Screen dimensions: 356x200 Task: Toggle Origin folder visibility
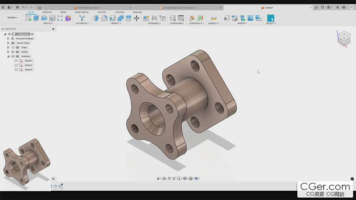[x=13, y=47]
